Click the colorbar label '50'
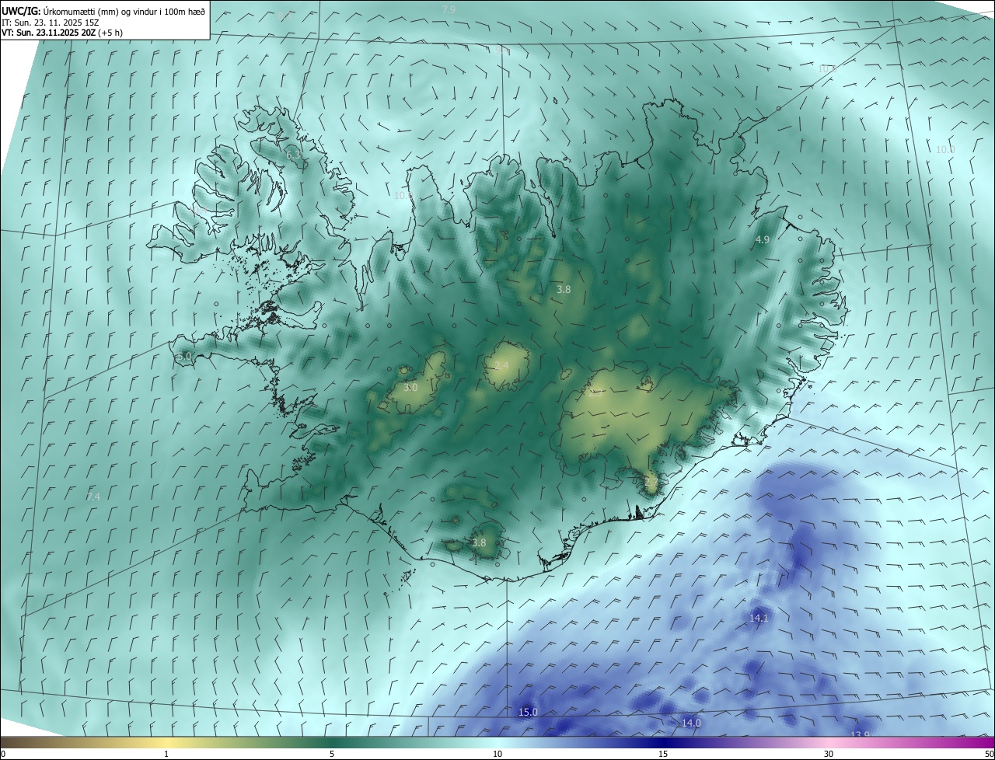 (x=989, y=755)
